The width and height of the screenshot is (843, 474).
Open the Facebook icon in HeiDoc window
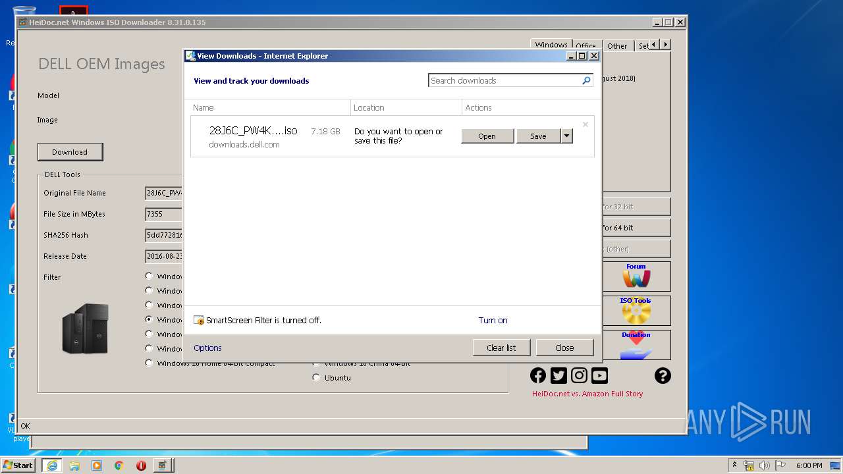click(538, 375)
